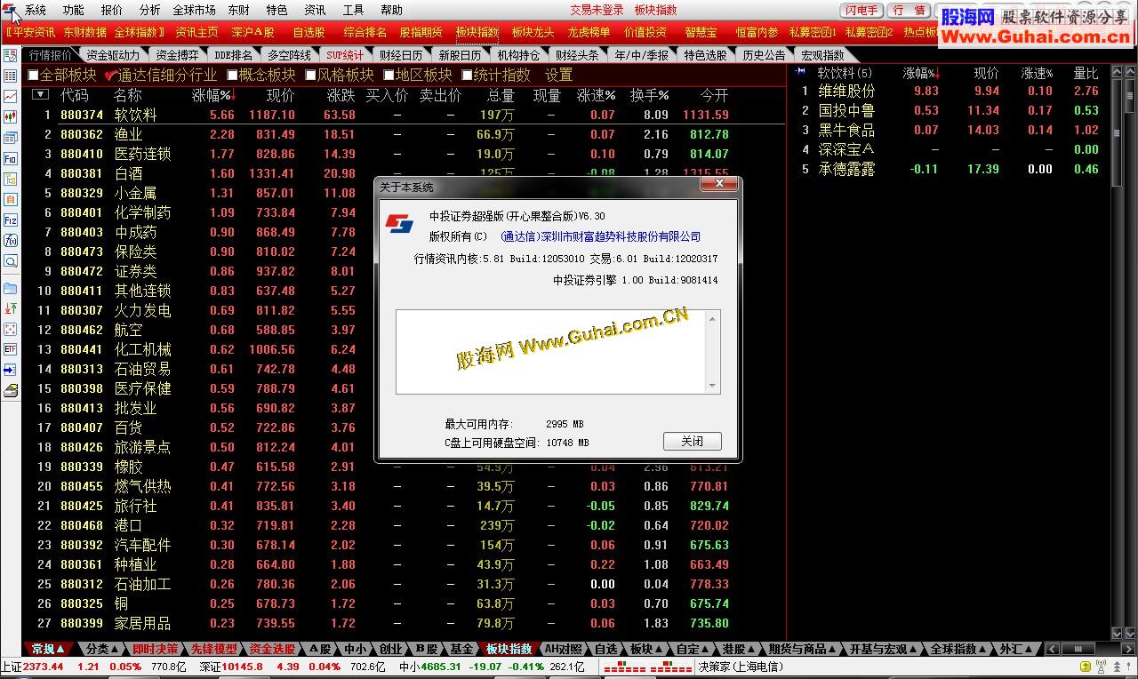Select the 维维股份 row in right panel
The width and height of the screenshot is (1138, 679).
(950, 91)
